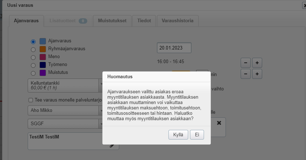Click the pencil edit icon for customer TestiM
This screenshot has width=306, height=160.
(112, 145)
